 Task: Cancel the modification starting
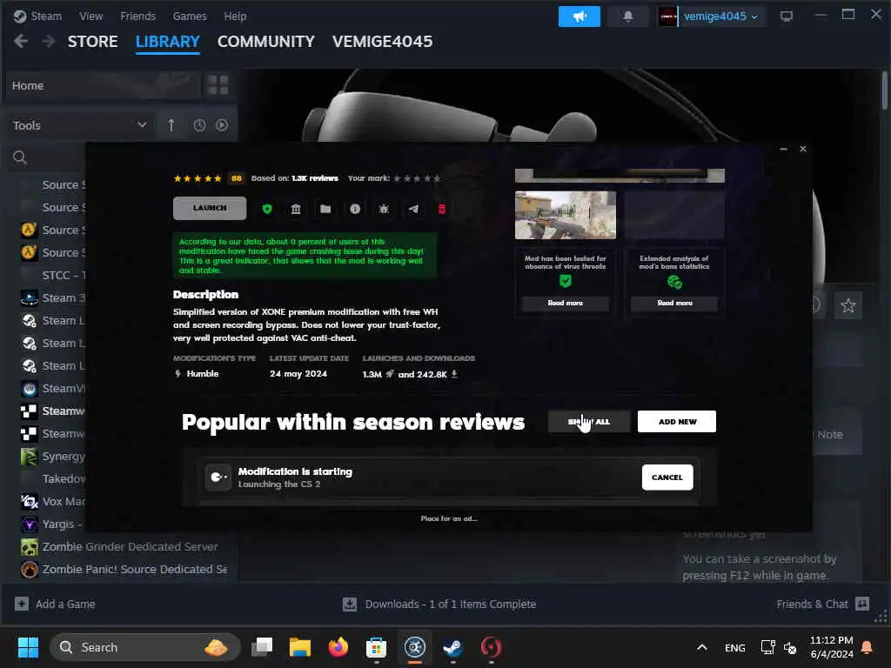click(667, 478)
